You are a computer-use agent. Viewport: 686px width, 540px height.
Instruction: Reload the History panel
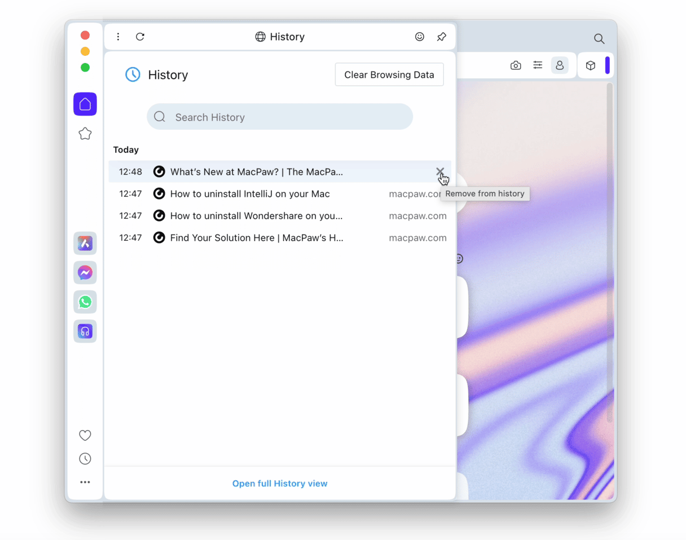click(x=140, y=37)
